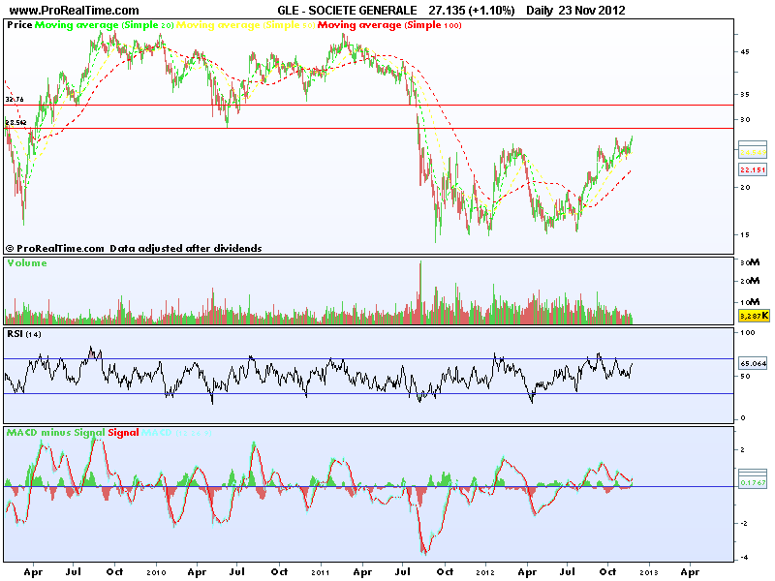Select the yellow Simple 50 moving average legend
The image size is (775, 581).
(246, 25)
